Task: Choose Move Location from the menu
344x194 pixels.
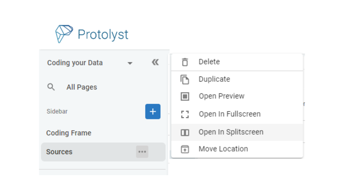Action: (223, 149)
